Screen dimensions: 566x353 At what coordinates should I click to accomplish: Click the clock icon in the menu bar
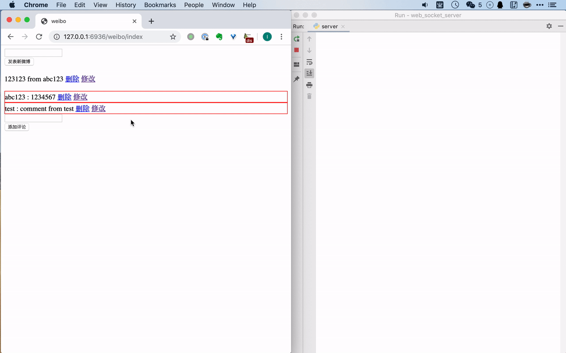455,5
